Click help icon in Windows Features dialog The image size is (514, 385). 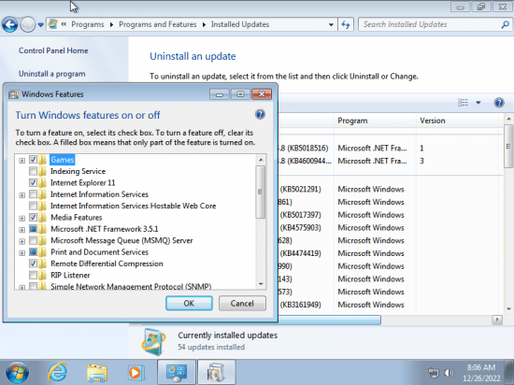(260, 114)
